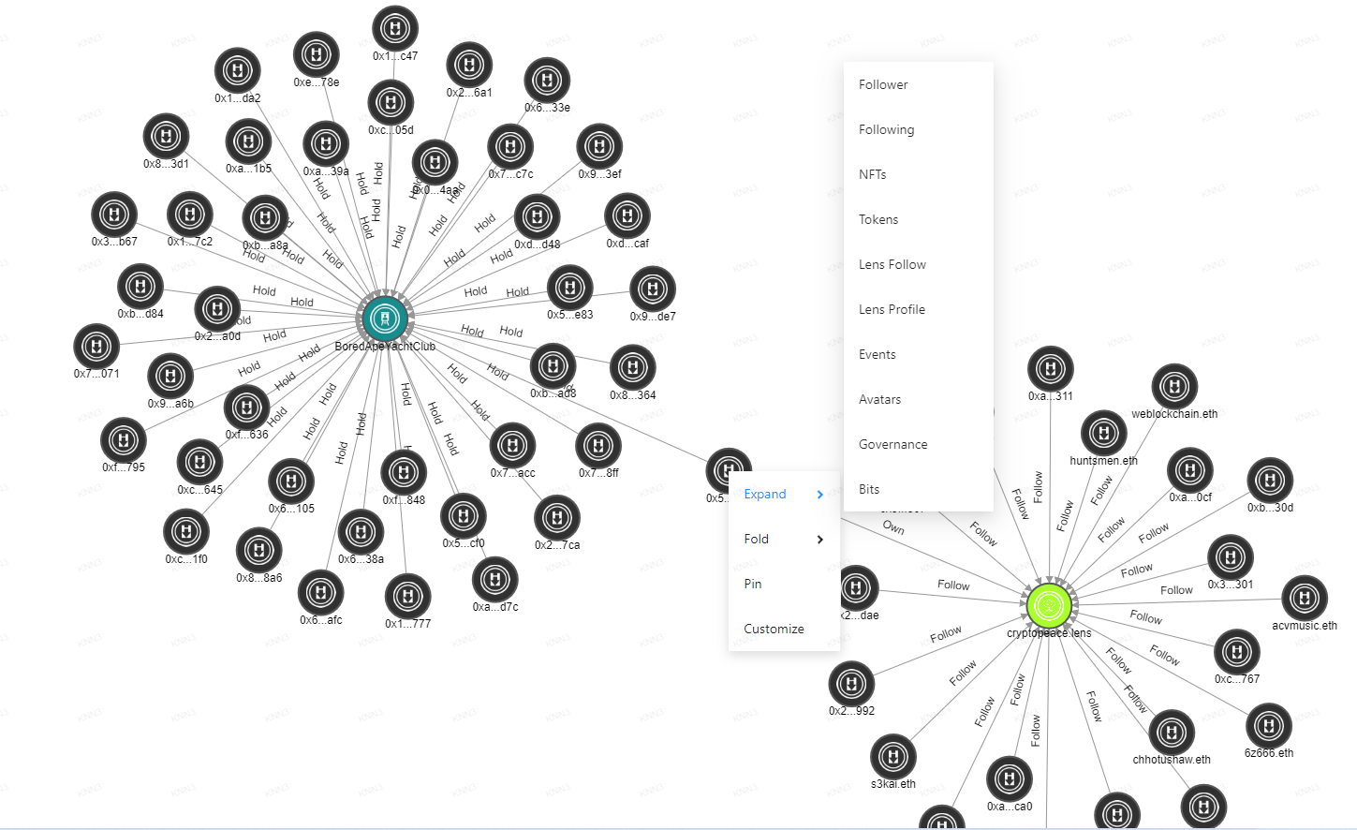Select Following in the expand submenu
The image size is (1357, 830).
click(918, 129)
